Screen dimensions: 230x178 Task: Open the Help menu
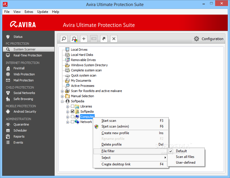click(x=55, y=12)
